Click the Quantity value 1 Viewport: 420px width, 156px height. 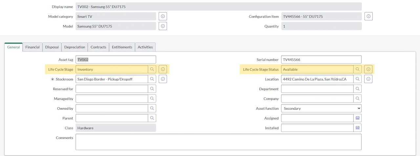321,26
